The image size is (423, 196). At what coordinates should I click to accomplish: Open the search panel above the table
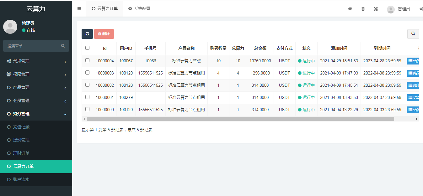pos(413,34)
